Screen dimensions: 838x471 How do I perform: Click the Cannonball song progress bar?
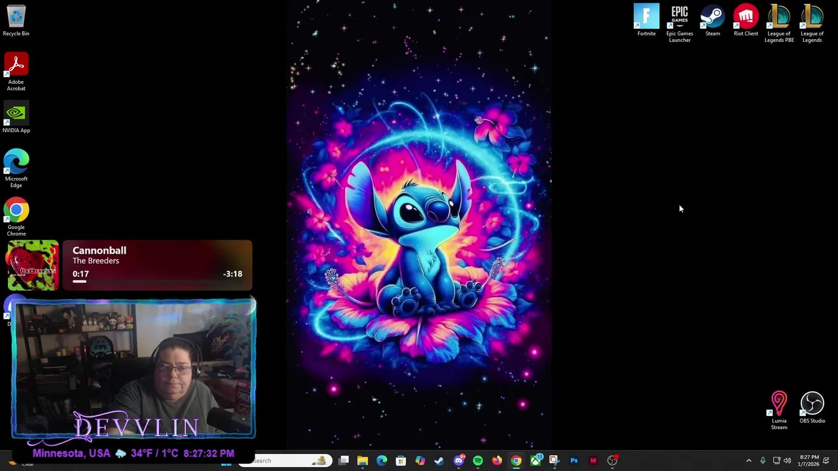point(157,281)
